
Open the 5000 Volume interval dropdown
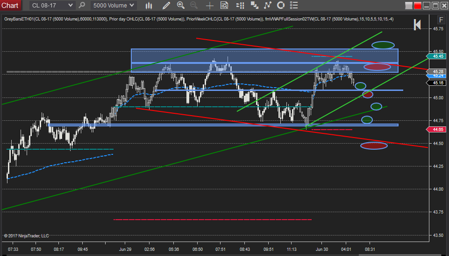pyautogui.click(x=114, y=5)
